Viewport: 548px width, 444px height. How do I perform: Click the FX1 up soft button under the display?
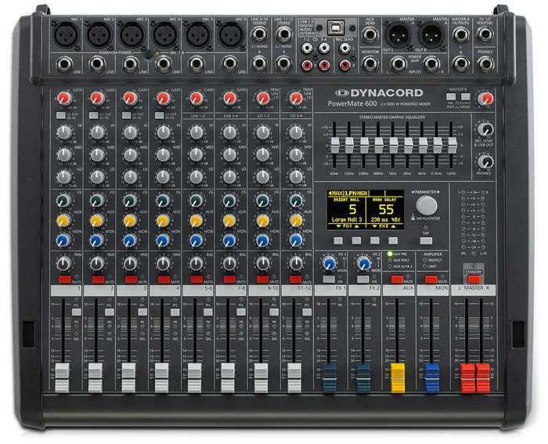click(356, 240)
